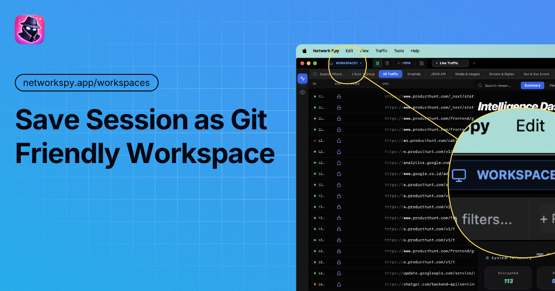This screenshot has height=291, width=555.
Task: Select the Live Traffic sidebar pulse icon
Action: pyautogui.click(x=302, y=79)
